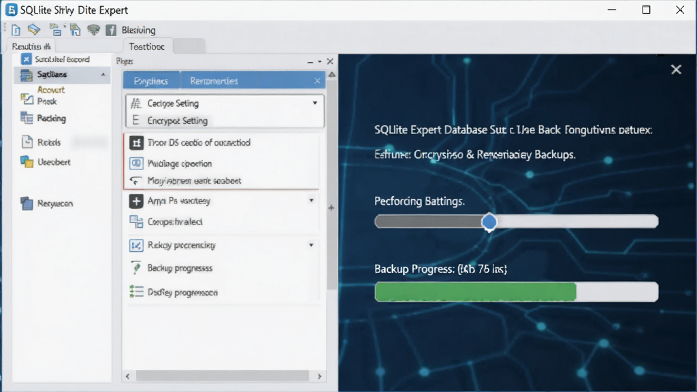The height and width of the screenshot is (392, 697).
Task: Collapse the Satliaas sidebar section
Action: 103,74
